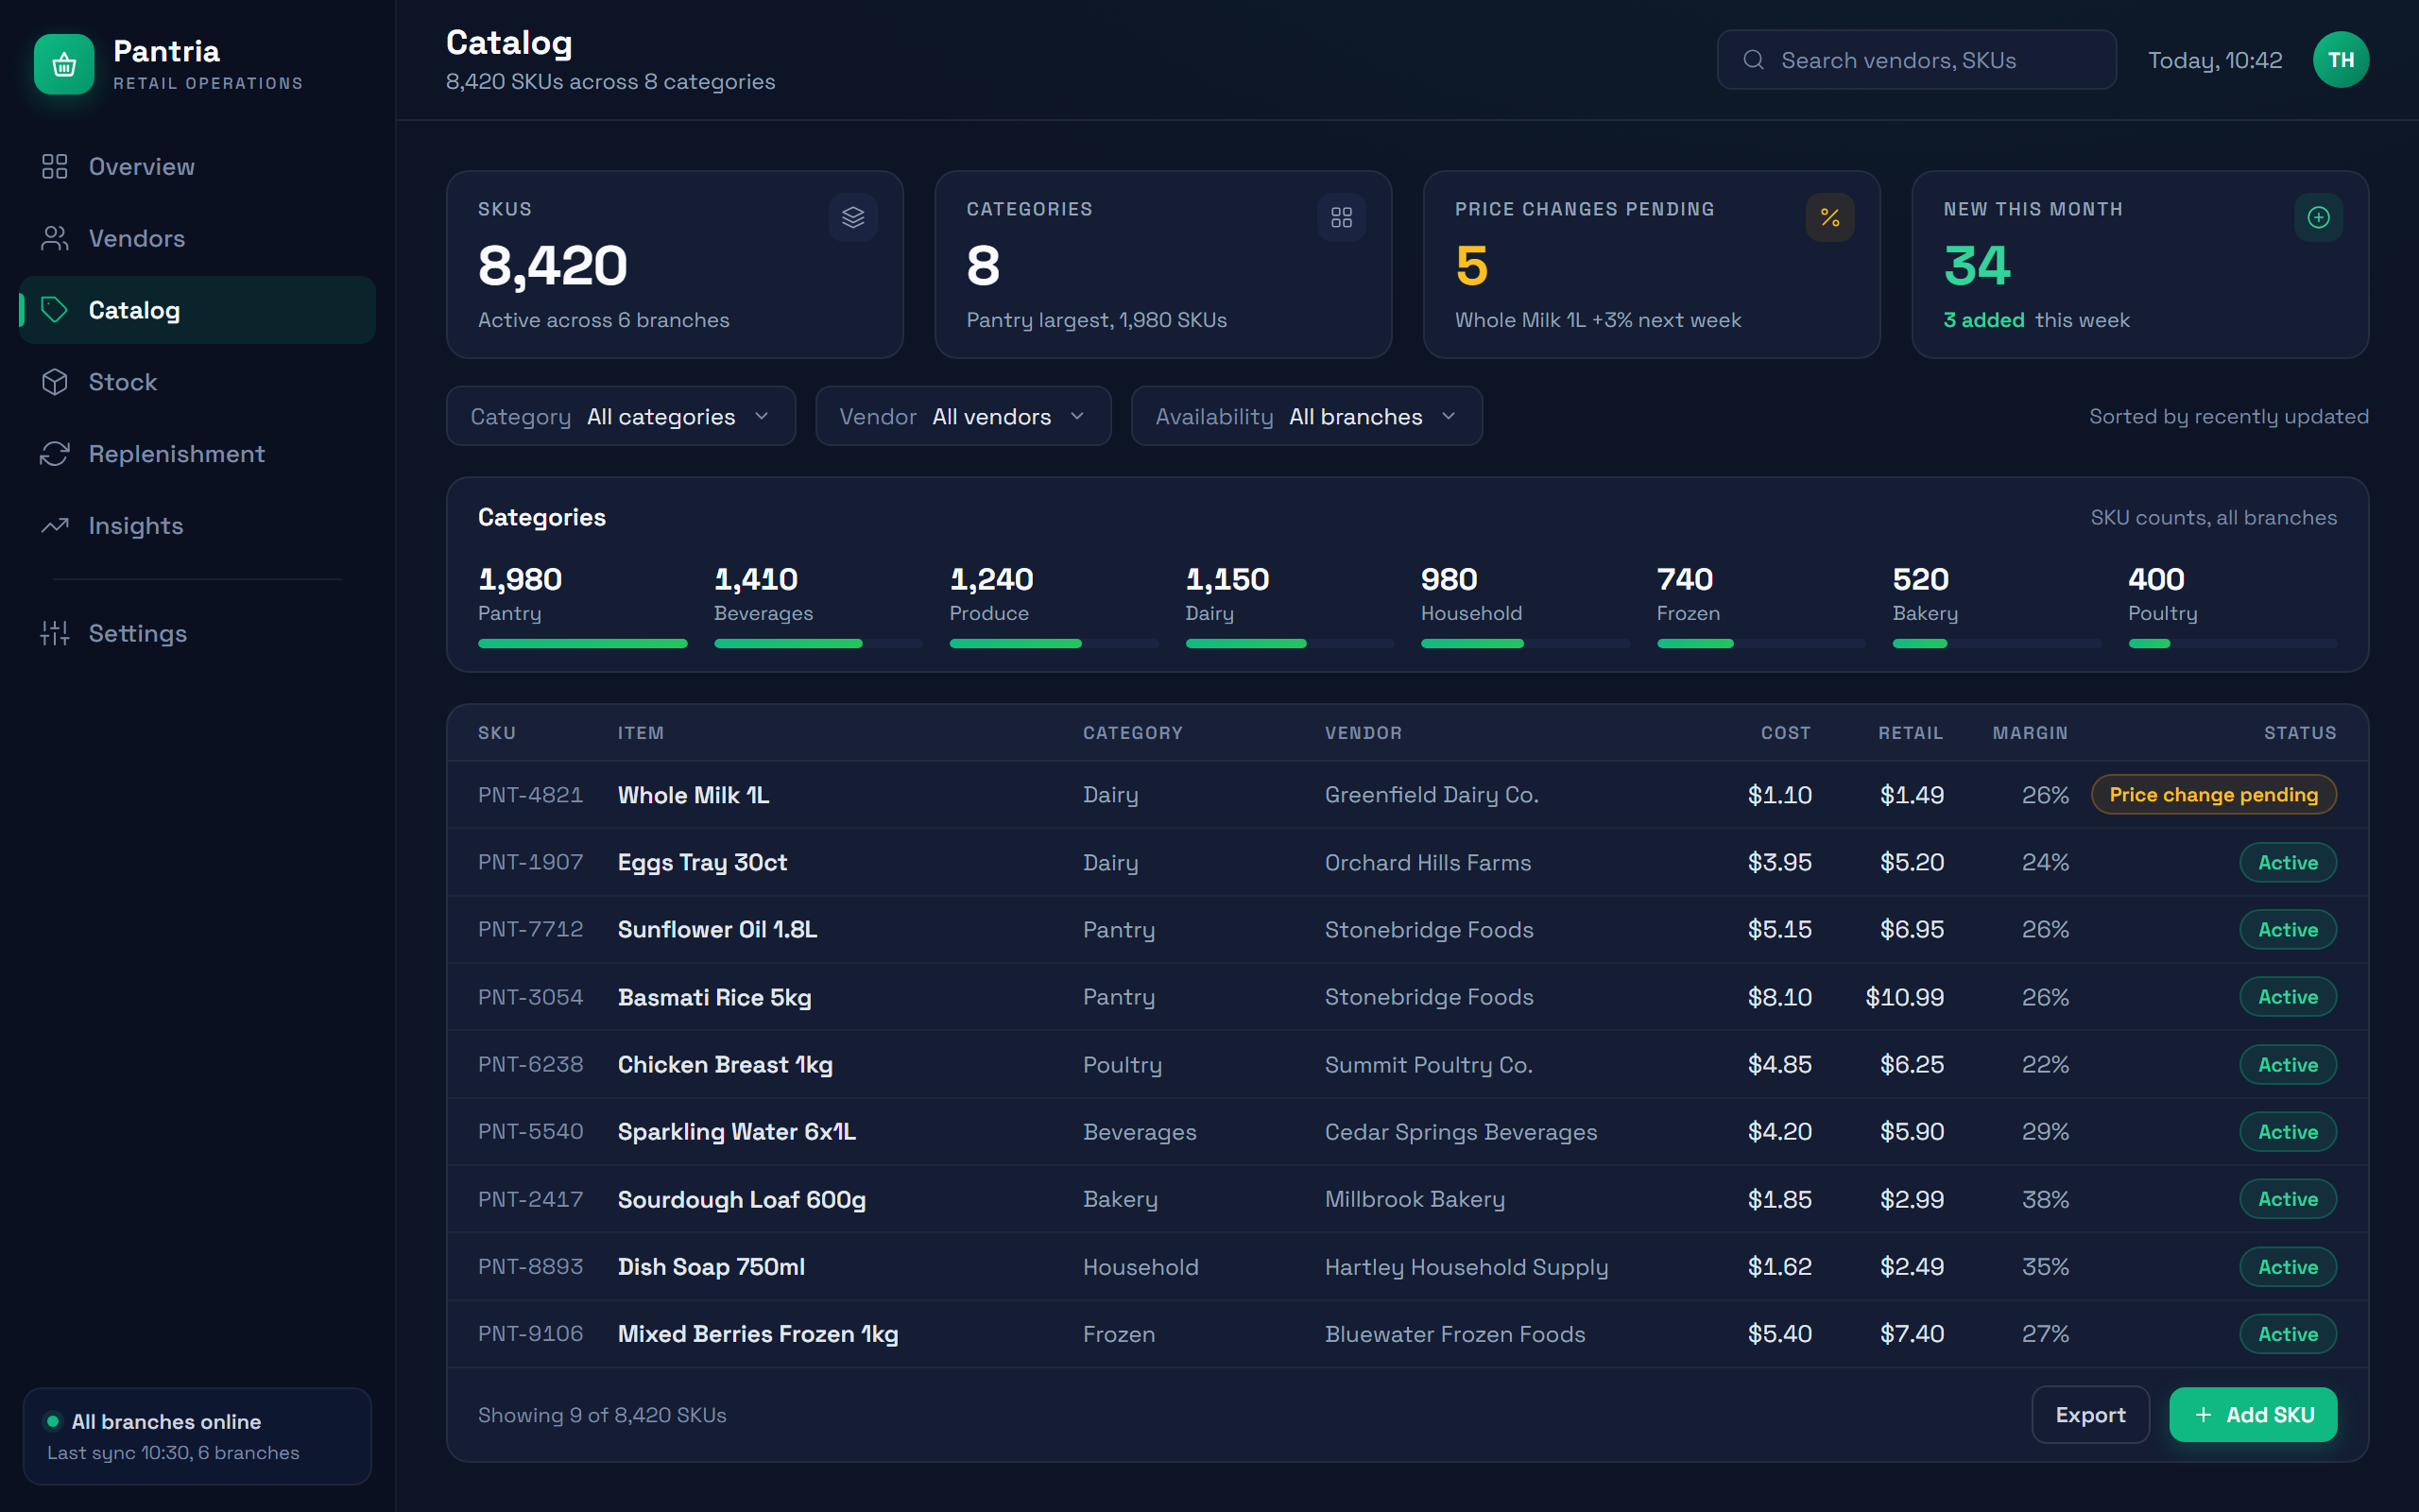The width and height of the screenshot is (2419, 1512).
Task: Open the Vendor All vendors dropdown
Action: (x=963, y=416)
